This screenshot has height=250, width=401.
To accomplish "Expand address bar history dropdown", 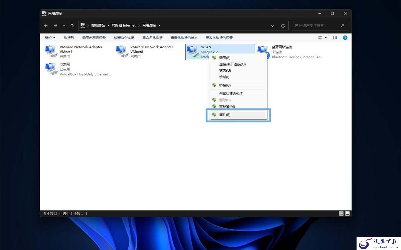I will click(x=273, y=26).
